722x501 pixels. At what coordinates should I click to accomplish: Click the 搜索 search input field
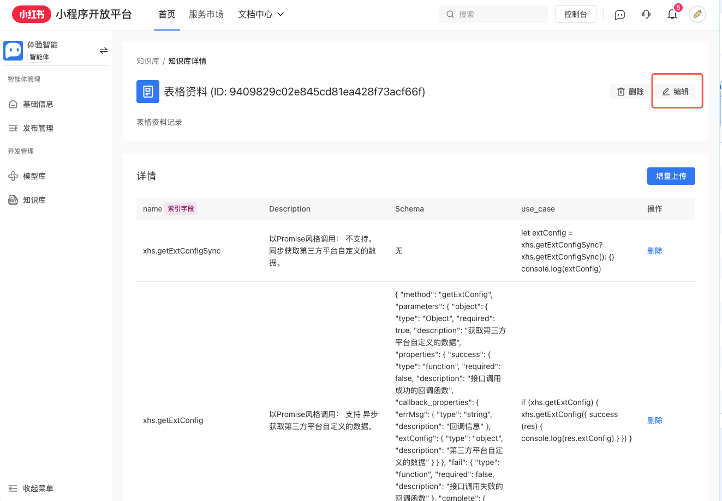pyautogui.click(x=493, y=14)
